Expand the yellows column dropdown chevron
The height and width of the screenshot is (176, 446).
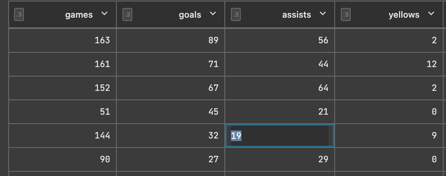(x=431, y=14)
